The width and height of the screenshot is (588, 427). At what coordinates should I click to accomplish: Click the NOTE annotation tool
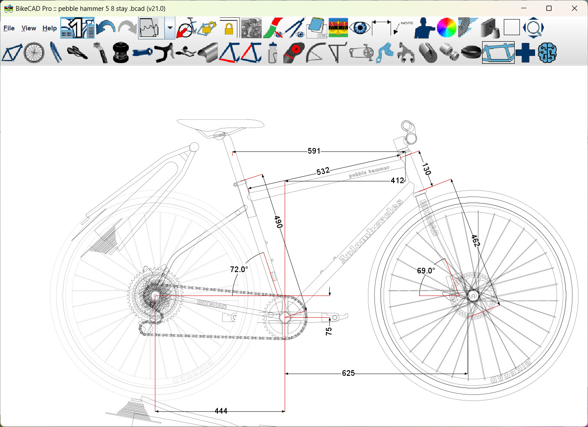pyautogui.click(x=403, y=28)
